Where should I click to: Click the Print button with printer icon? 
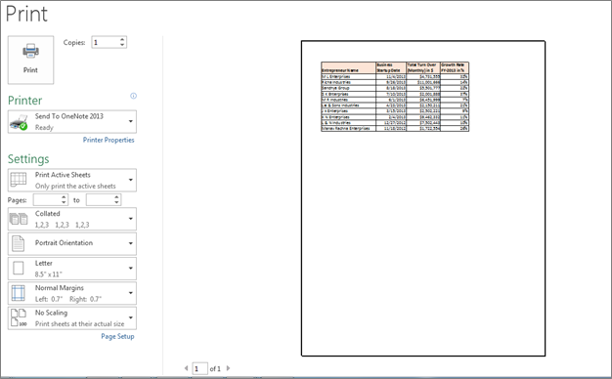point(30,60)
